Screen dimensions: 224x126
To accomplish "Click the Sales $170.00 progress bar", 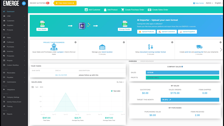I will click(182, 73).
